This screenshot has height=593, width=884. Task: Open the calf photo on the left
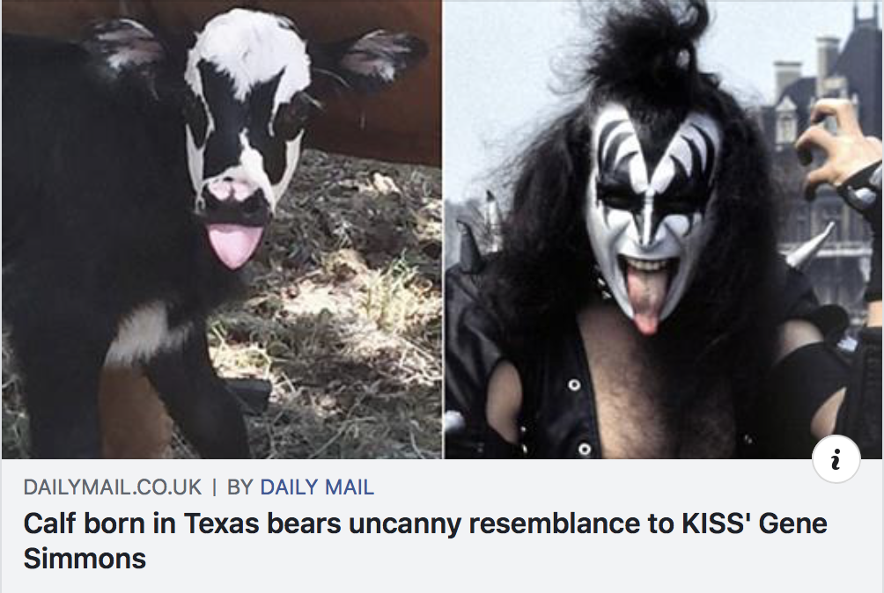pos(222,230)
